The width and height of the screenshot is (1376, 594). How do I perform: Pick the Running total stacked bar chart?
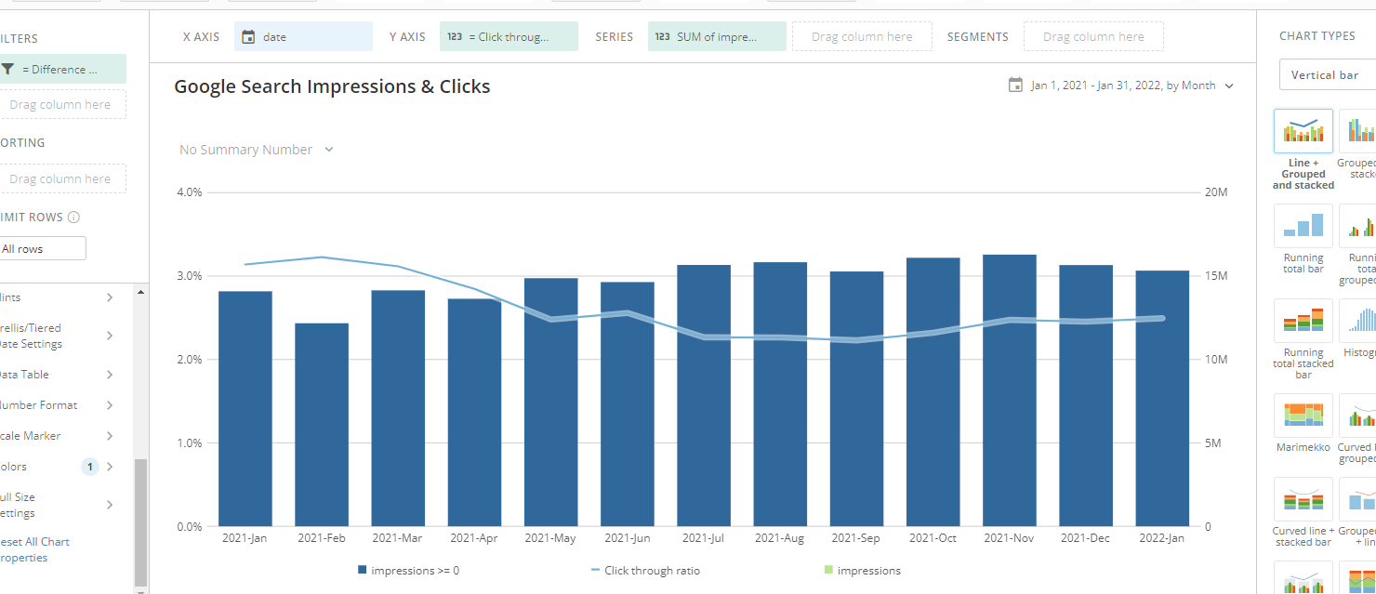point(1303,320)
